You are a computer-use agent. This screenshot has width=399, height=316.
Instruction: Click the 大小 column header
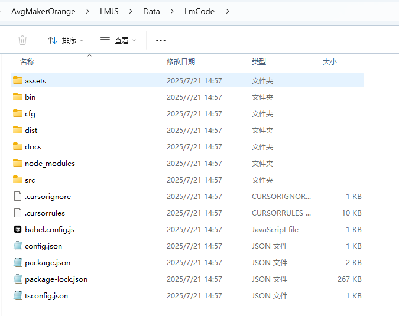click(330, 61)
